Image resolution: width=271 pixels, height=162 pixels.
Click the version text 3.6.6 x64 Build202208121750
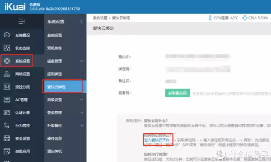point(55,9)
